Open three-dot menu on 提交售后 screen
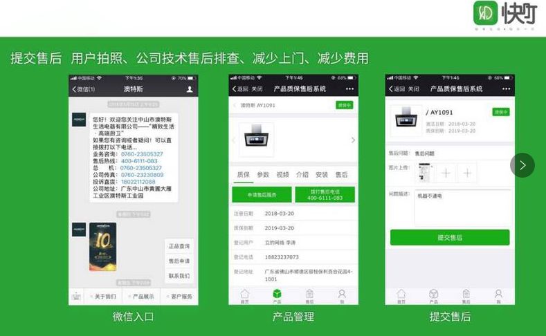 (x=507, y=89)
